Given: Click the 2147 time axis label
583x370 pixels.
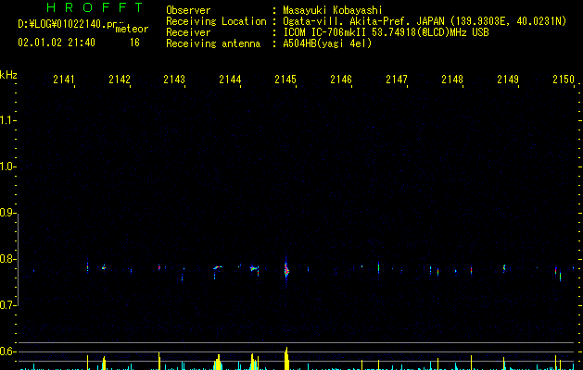Looking at the screenshot, I should 397,79.
